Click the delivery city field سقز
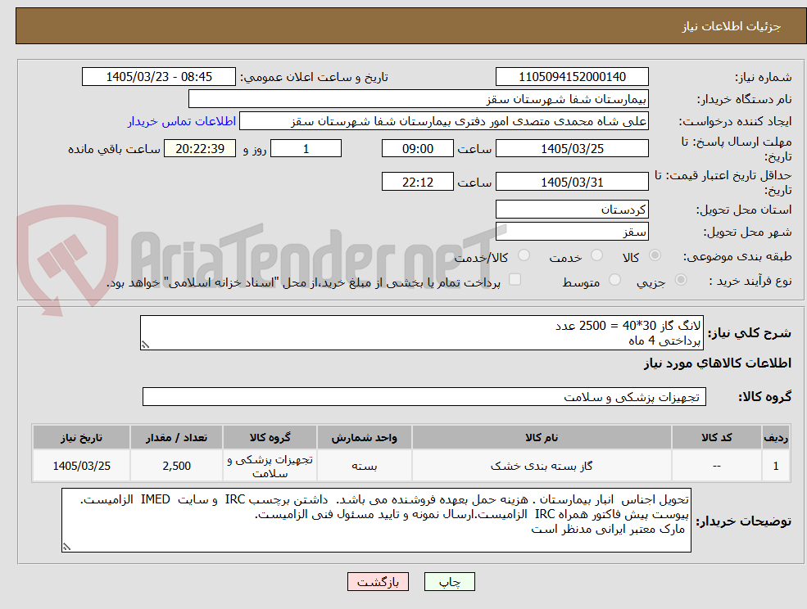This screenshot has width=807, height=609. coord(572,232)
